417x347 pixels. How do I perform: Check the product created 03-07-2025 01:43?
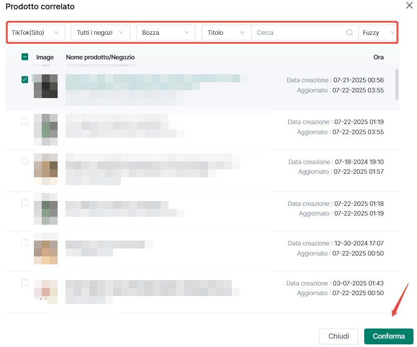(25, 282)
